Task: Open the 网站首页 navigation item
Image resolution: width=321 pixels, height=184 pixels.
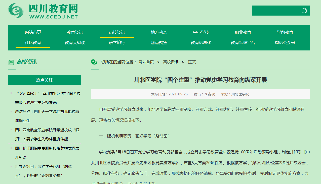Action: tap(33, 32)
